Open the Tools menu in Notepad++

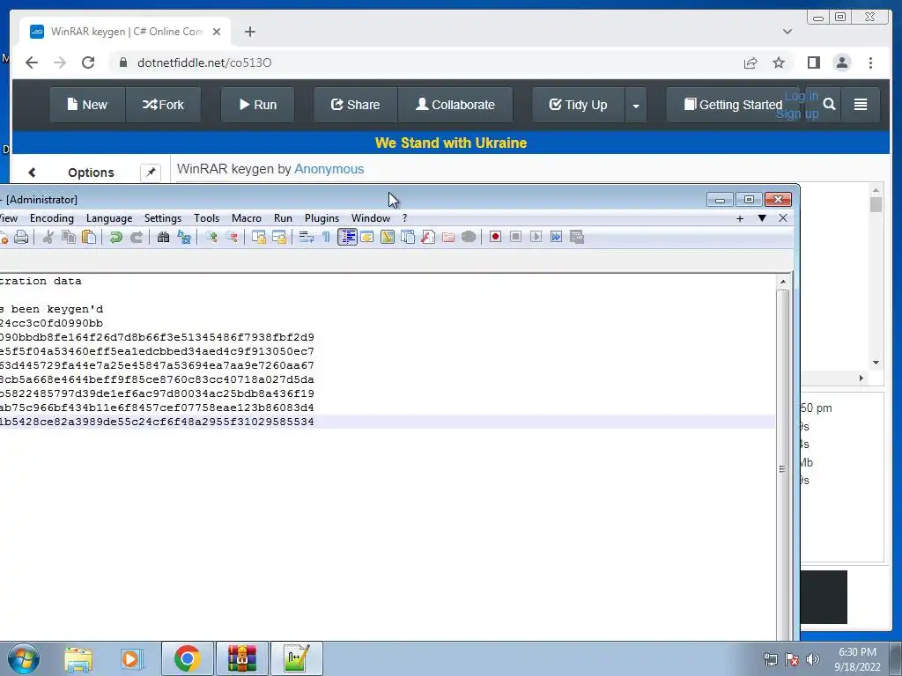(206, 218)
